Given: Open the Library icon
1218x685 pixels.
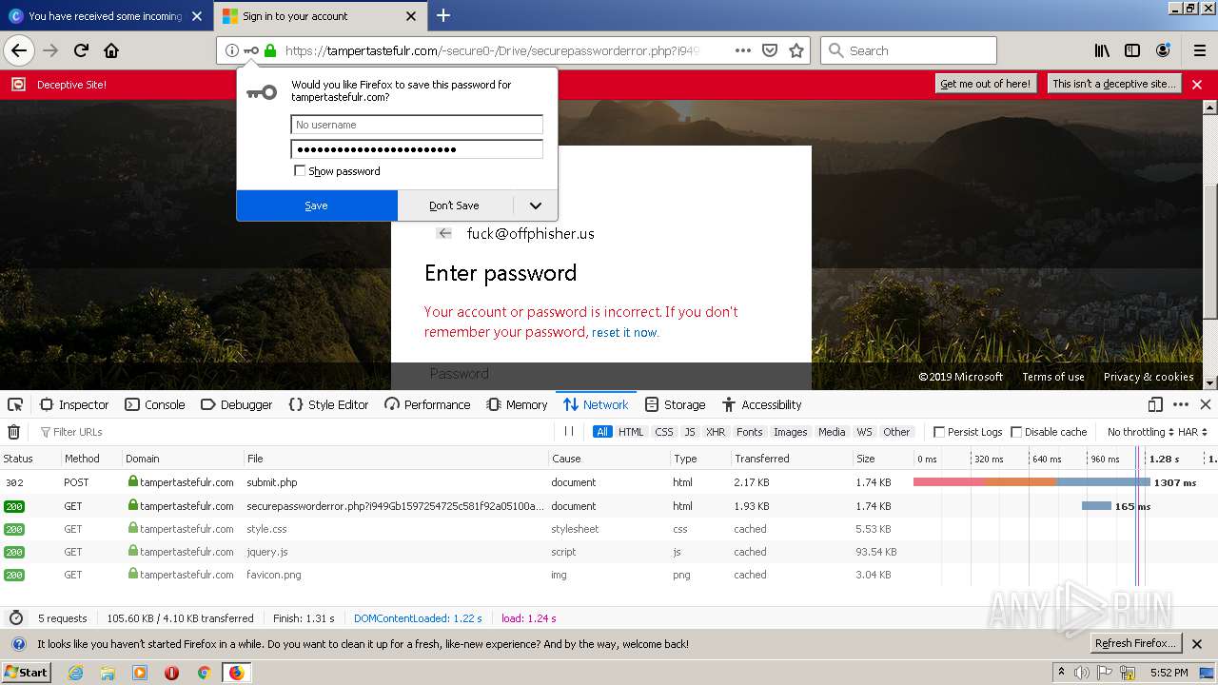Looking at the screenshot, I should (1102, 50).
